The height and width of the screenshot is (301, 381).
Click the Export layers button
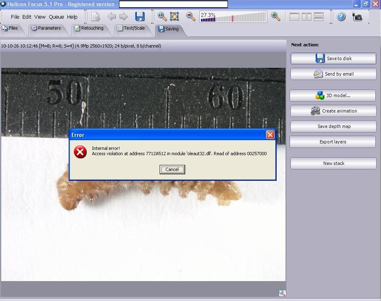click(x=333, y=142)
